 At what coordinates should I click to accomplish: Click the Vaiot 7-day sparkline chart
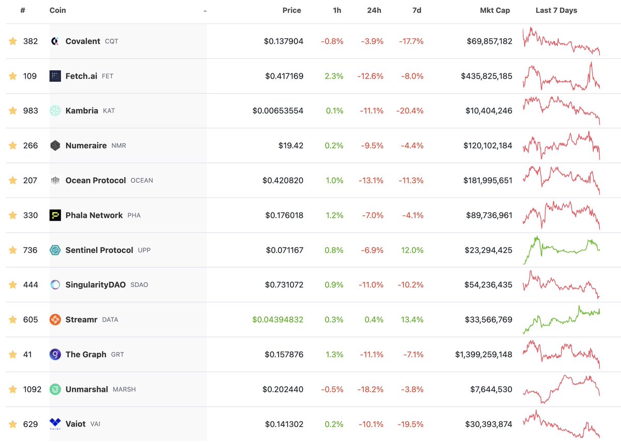[x=561, y=424]
